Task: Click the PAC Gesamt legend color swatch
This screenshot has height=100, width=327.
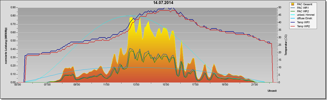Action: [x=293, y=4]
